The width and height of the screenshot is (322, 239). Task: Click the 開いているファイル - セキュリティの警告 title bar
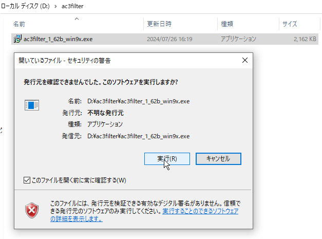pos(103,60)
